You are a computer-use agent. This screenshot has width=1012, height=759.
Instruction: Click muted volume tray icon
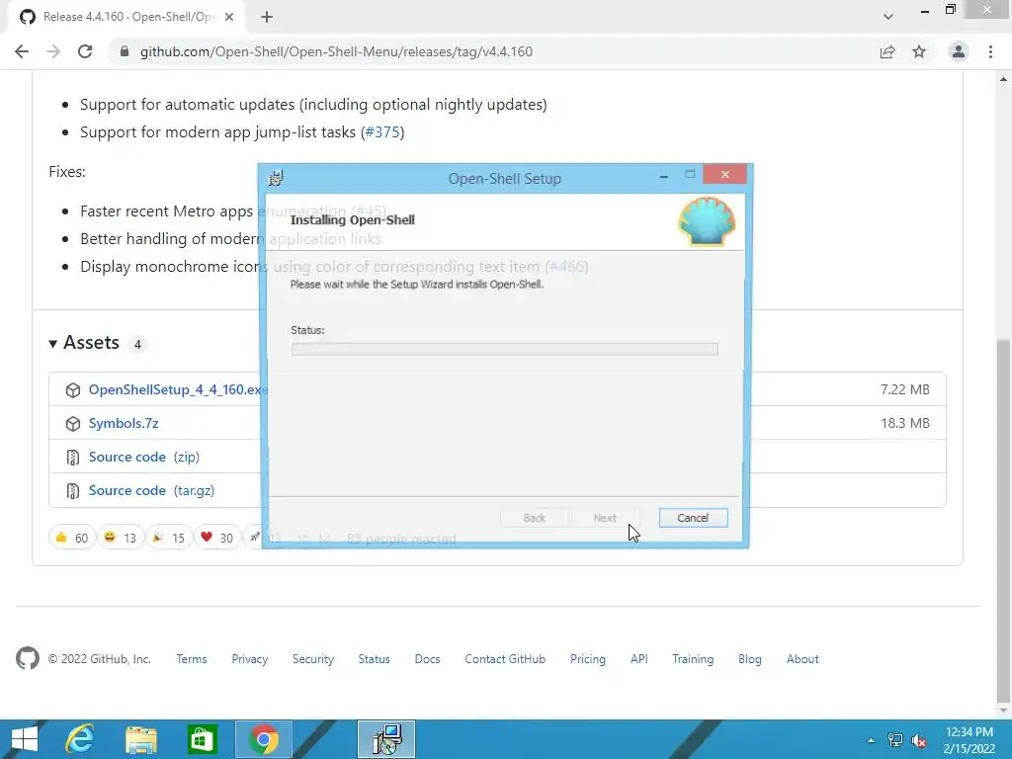click(x=919, y=740)
